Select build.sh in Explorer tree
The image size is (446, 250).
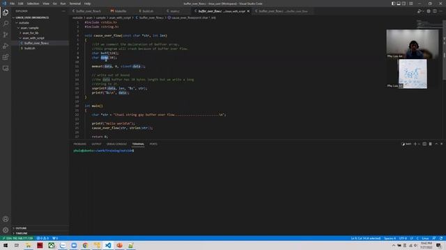[40, 48]
